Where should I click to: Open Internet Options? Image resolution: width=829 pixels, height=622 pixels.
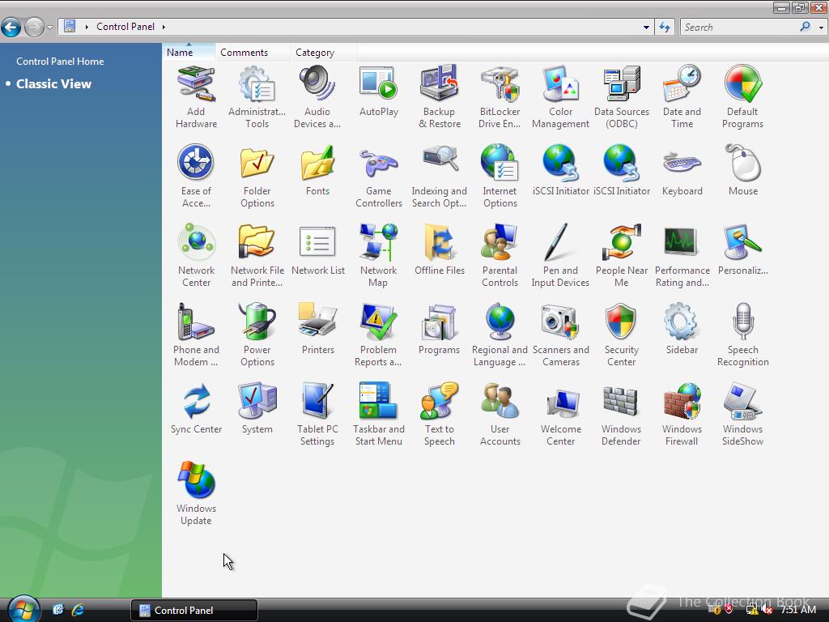click(x=500, y=176)
